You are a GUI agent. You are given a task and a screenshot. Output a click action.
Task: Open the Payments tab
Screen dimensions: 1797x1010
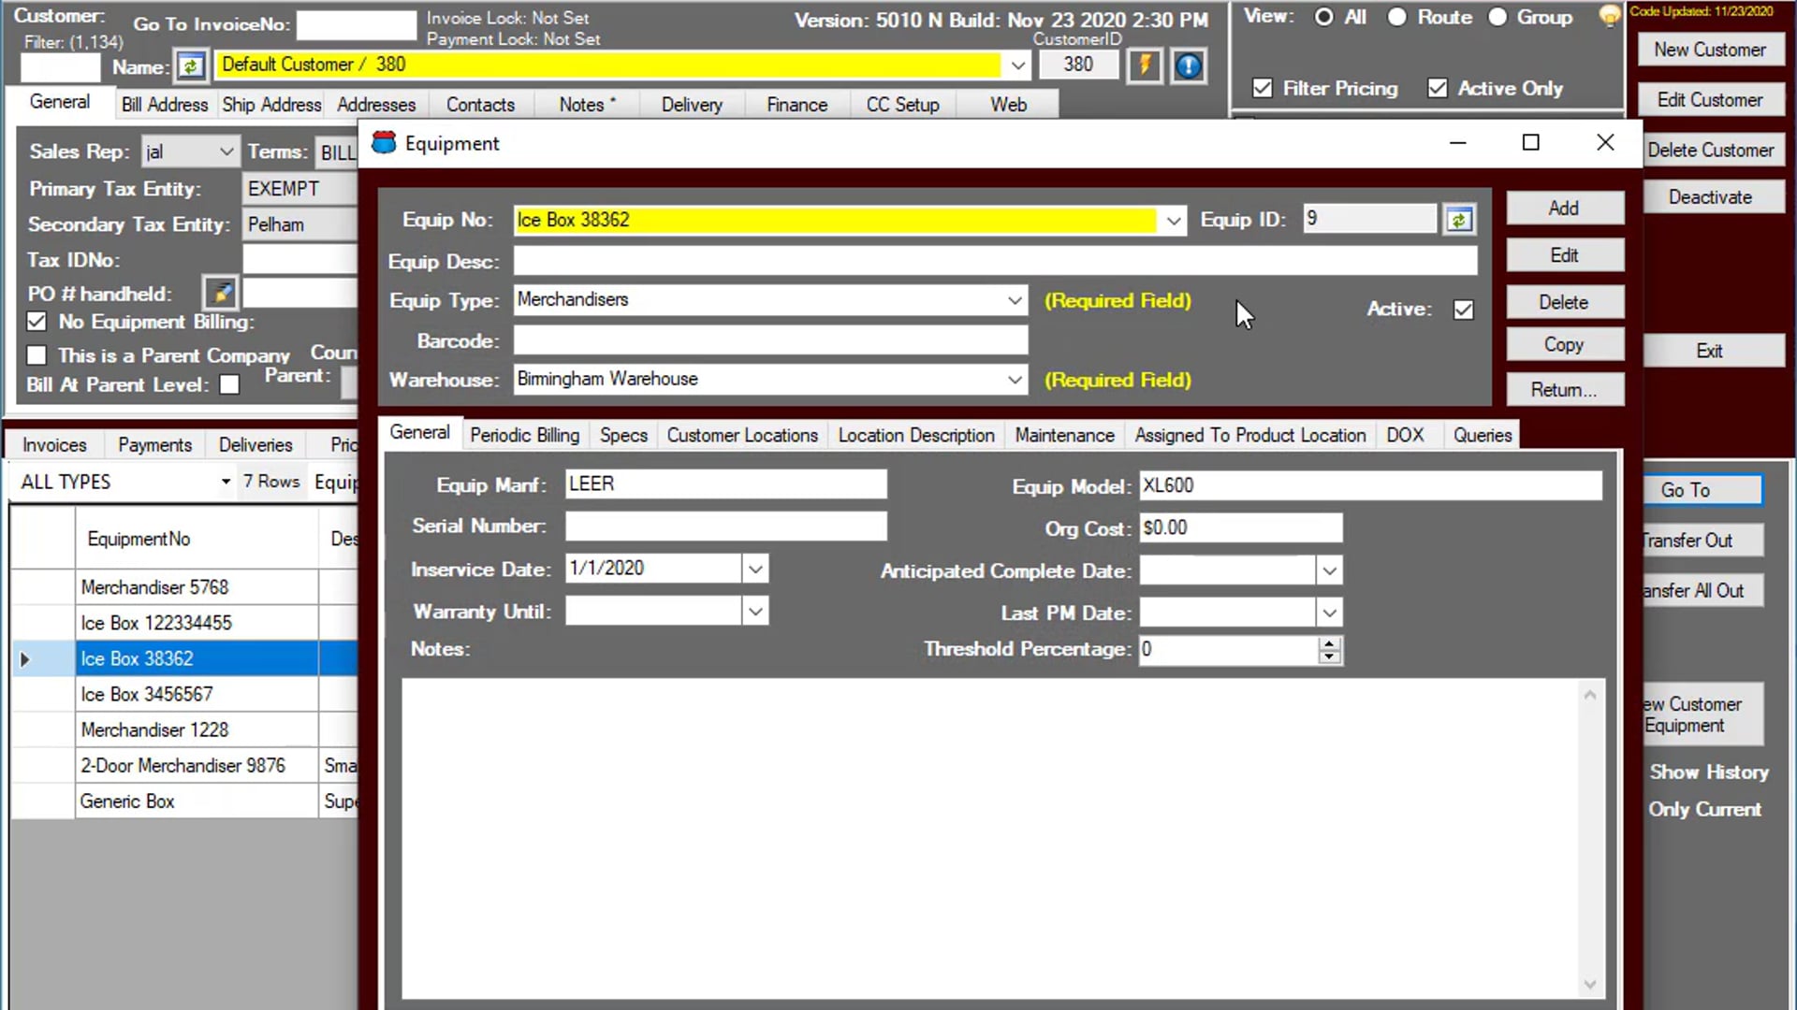(154, 445)
